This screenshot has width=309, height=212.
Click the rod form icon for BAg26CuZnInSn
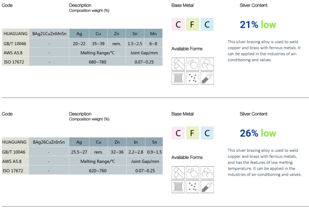pyautogui.click(x=178, y=173)
